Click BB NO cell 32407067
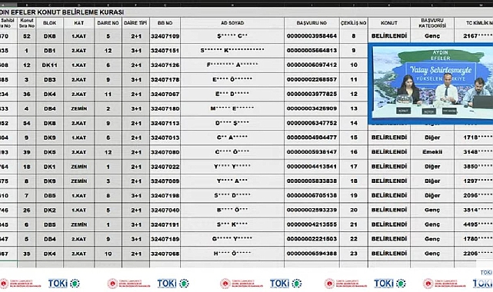This screenshot has height=292, width=493. click(165, 95)
